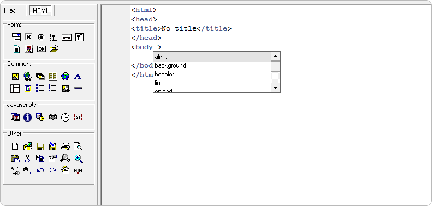This screenshot has width=432, height=206.
Task: Insert a textarea (document lines icon)
Action: point(17,49)
